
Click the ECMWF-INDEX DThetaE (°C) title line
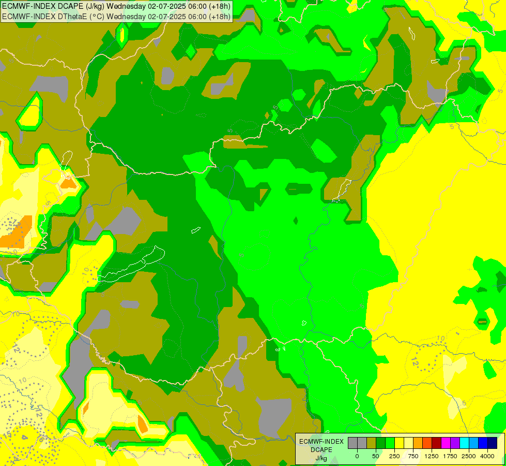pyautogui.click(x=116, y=16)
